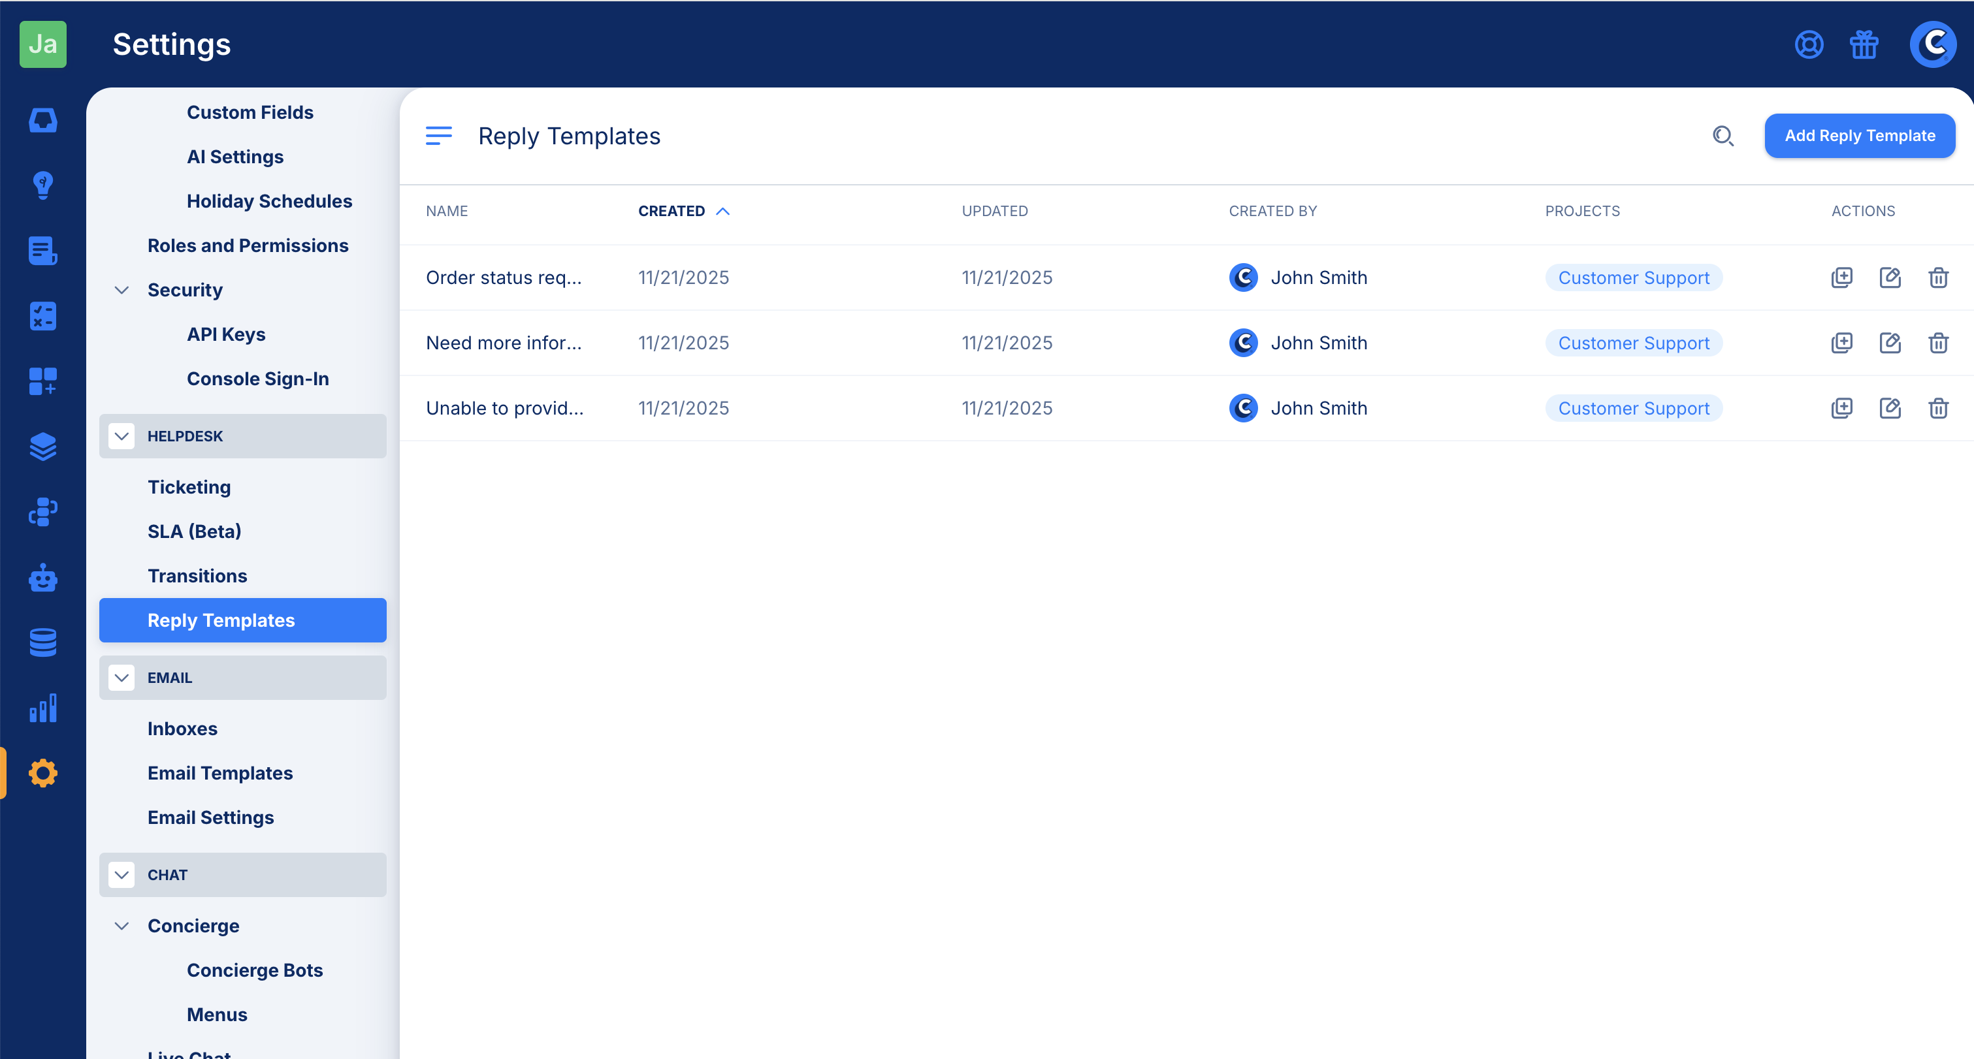
Task: Click Customer Support tag in first row
Action: [x=1633, y=278]
